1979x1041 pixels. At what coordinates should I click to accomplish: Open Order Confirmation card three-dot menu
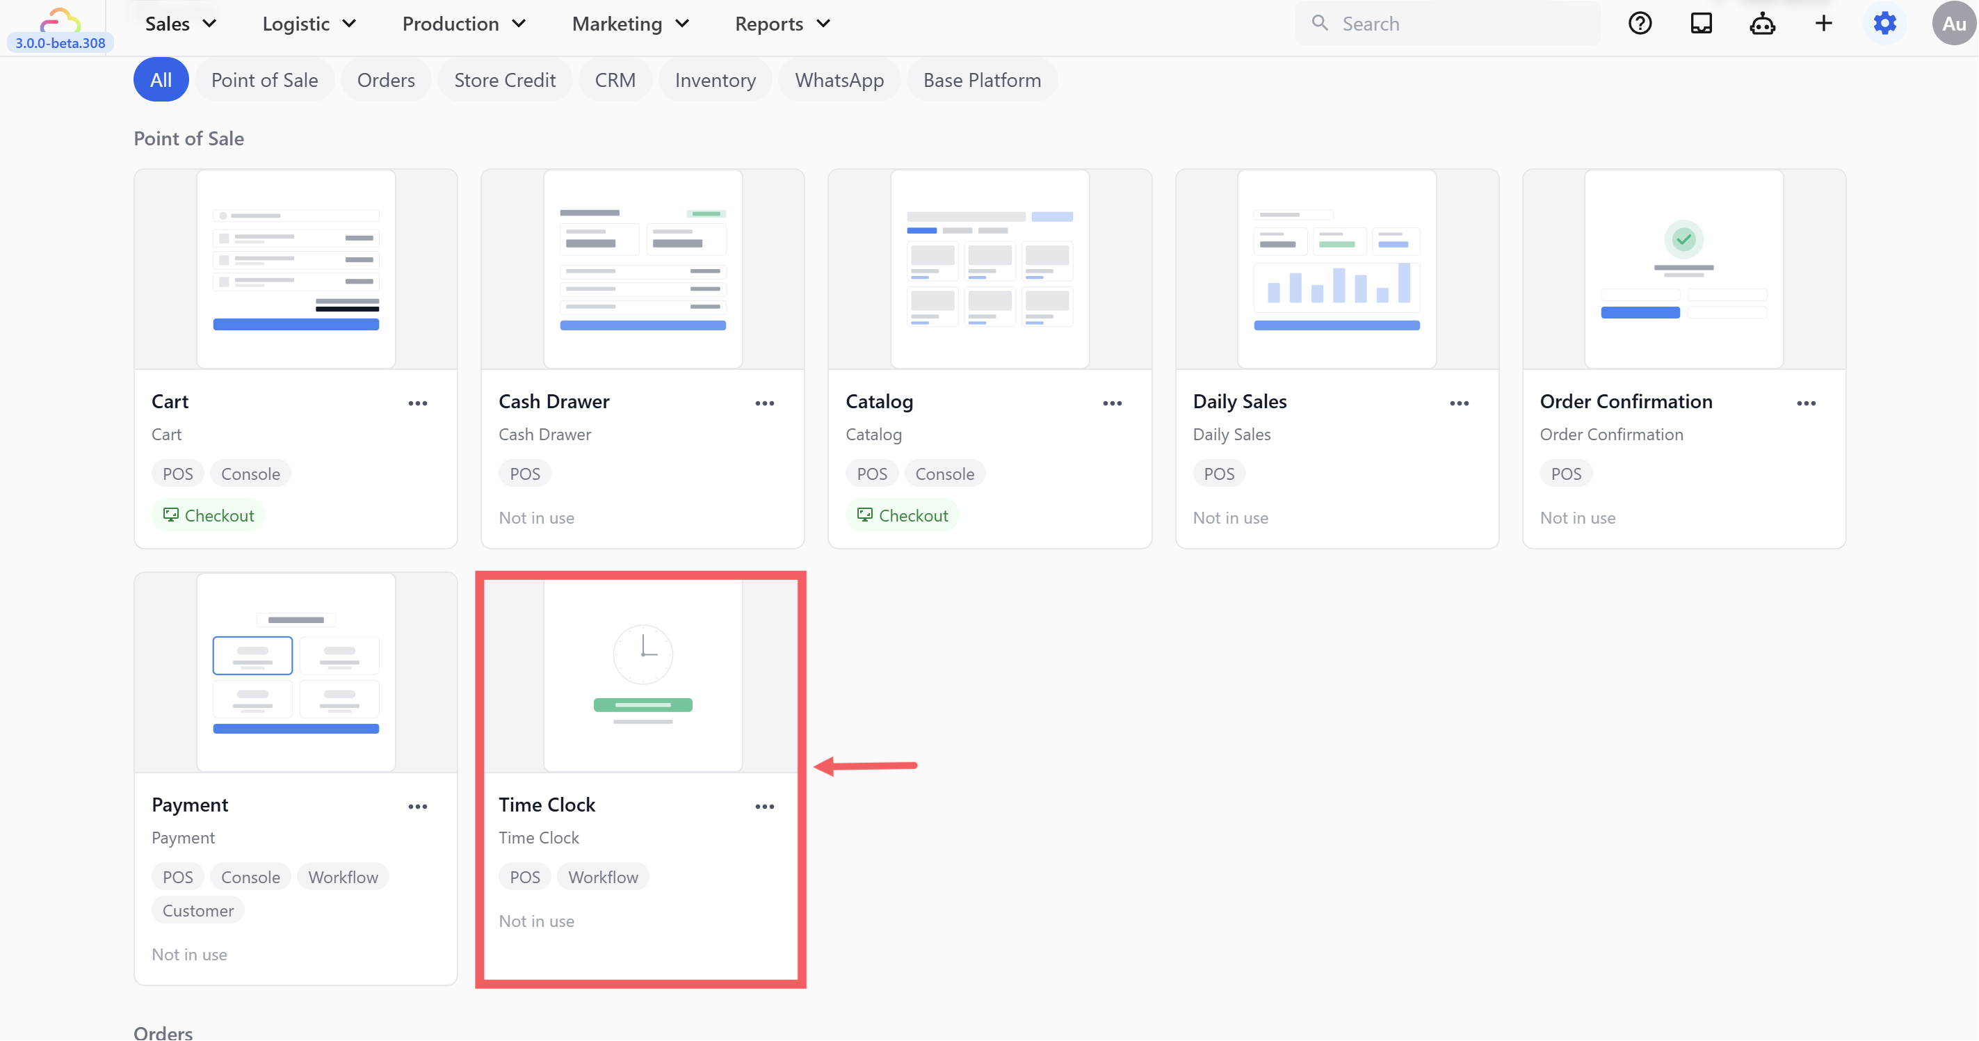[x=1806, y=403]
